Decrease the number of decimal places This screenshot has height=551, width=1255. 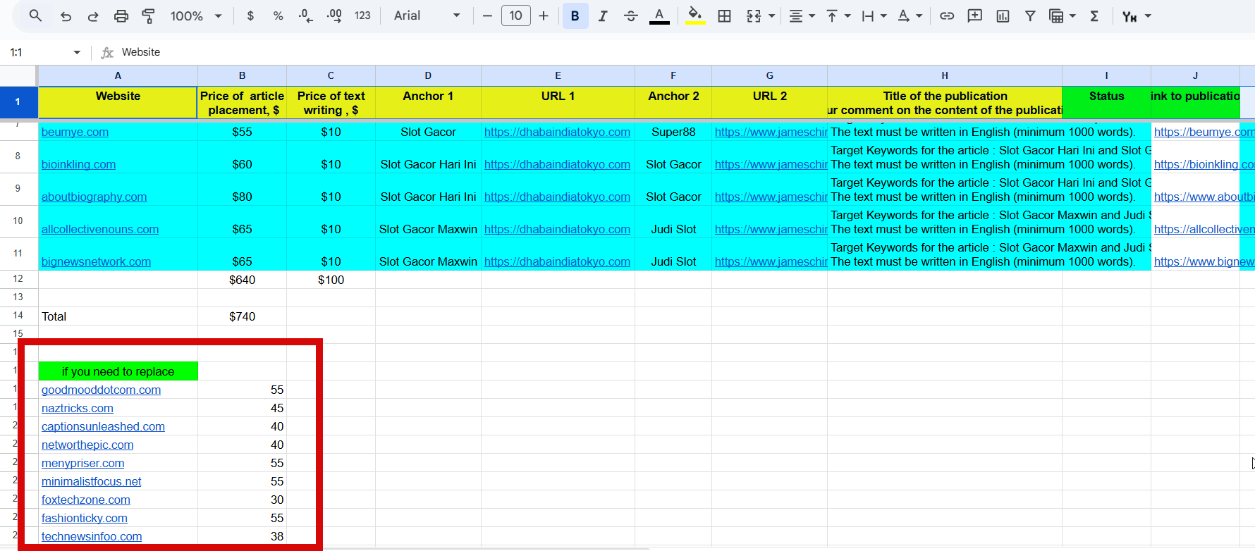306,16
